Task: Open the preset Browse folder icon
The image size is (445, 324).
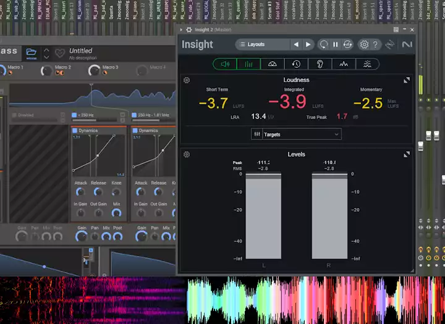Action: click(x=32, y=53)
